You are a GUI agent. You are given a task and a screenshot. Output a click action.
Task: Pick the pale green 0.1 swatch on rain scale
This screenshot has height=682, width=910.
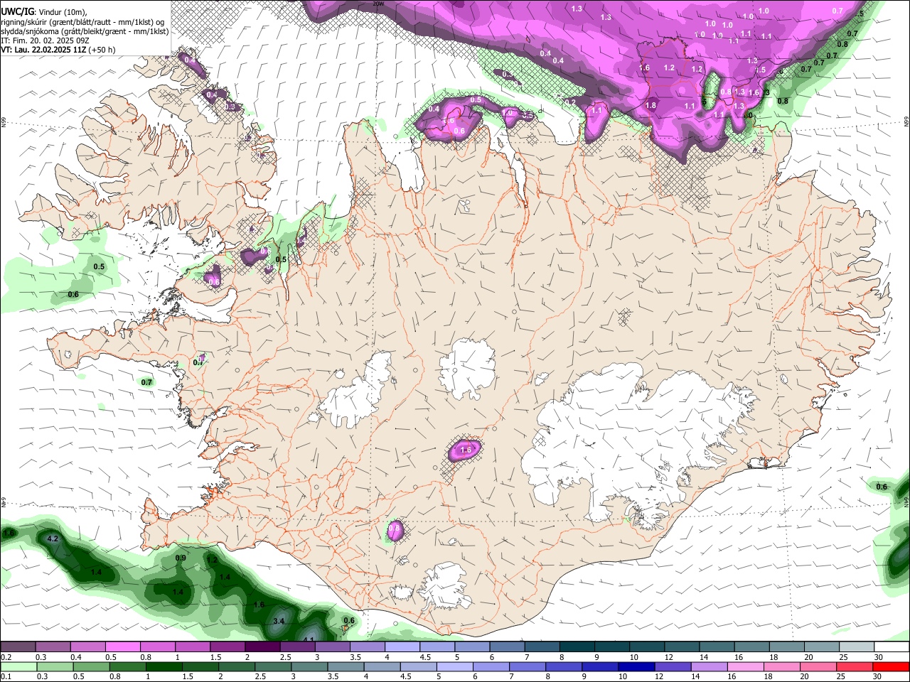pyautogui.click(x=18, y=666)
